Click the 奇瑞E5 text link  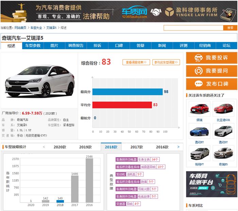[223, 164]
